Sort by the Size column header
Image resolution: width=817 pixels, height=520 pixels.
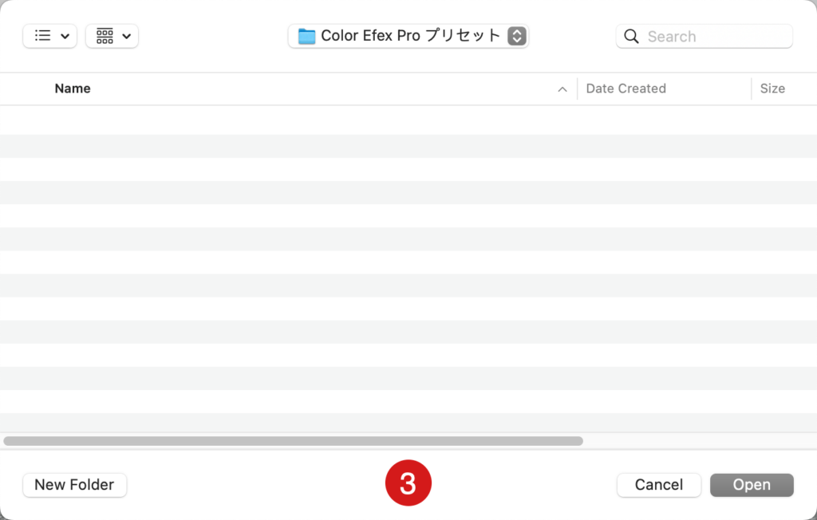772,89
